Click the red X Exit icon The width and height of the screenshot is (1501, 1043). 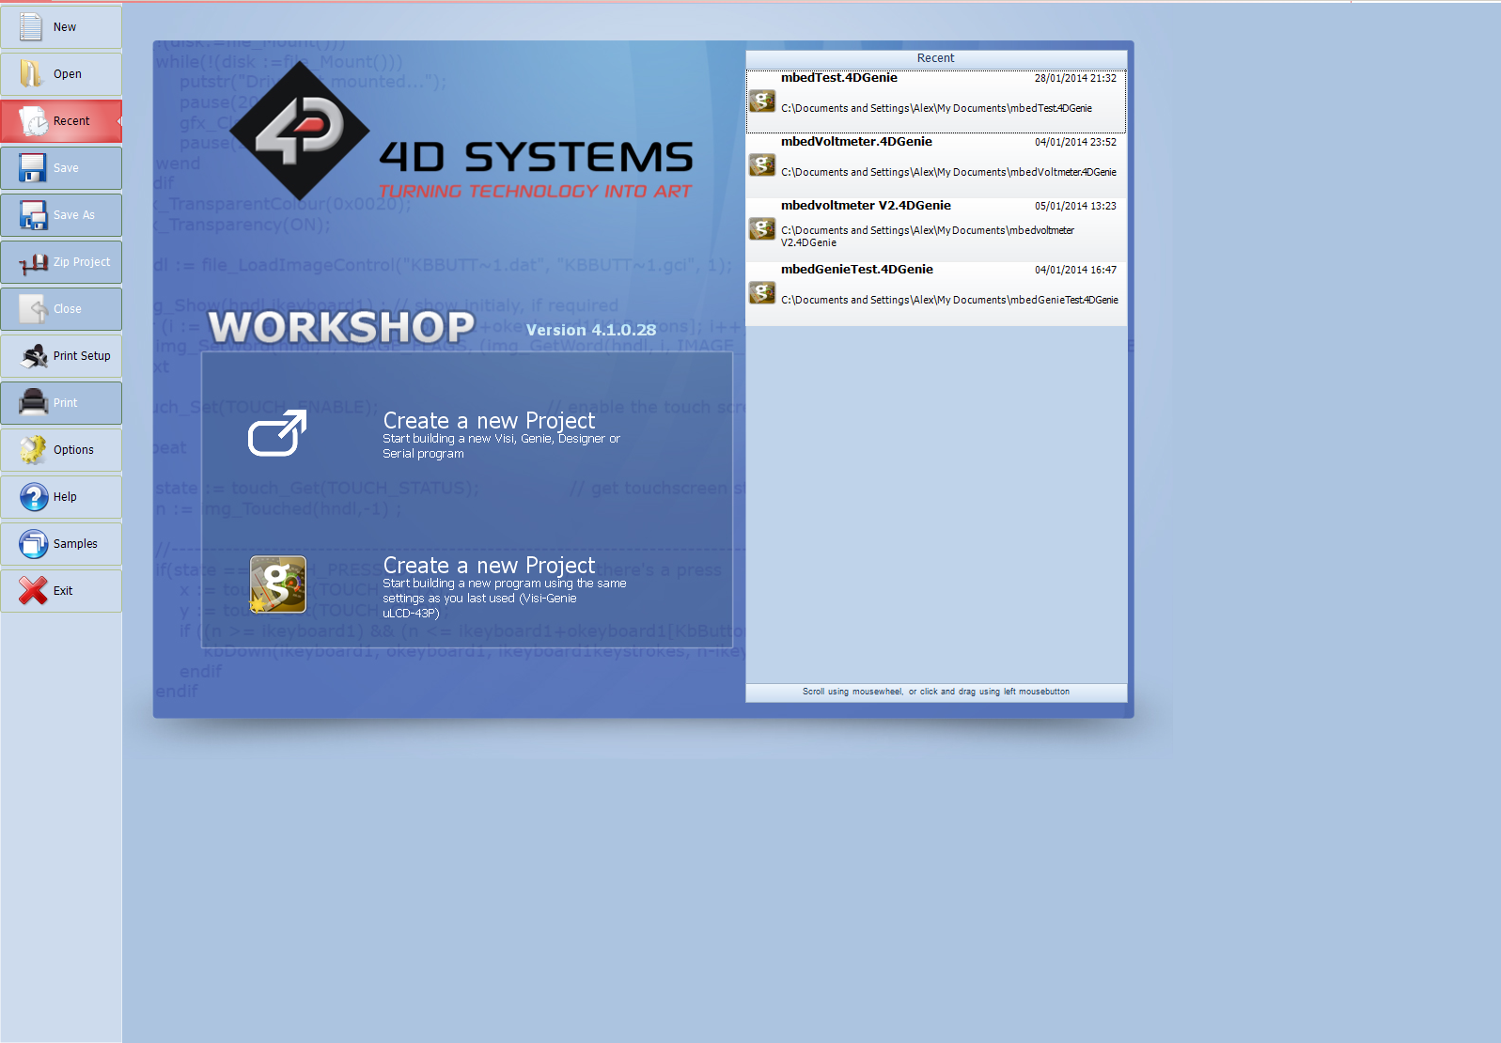click(x=33, y=590)
